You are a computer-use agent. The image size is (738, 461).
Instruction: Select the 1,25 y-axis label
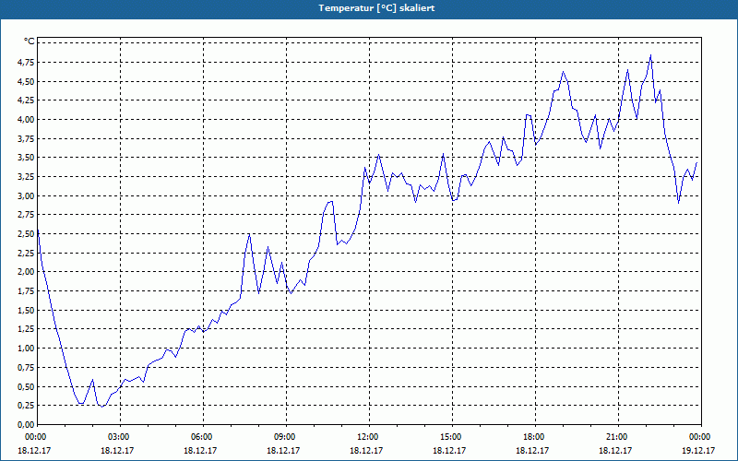(x=27, y=329)
